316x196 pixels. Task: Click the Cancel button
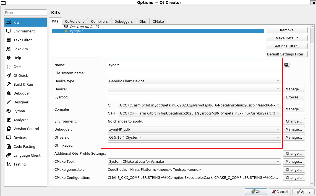(280, 192)
